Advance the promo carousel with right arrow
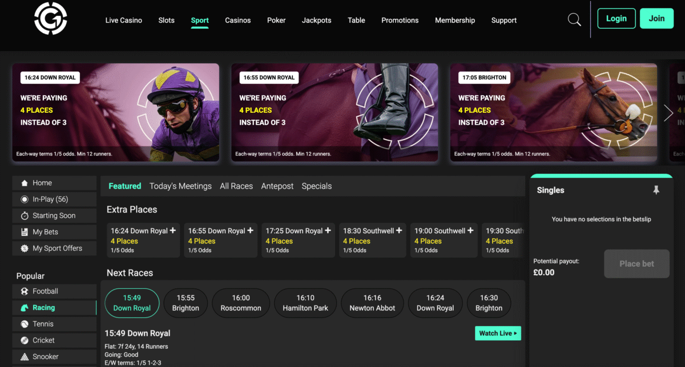685x367 pixels. [x=668, y=113]
